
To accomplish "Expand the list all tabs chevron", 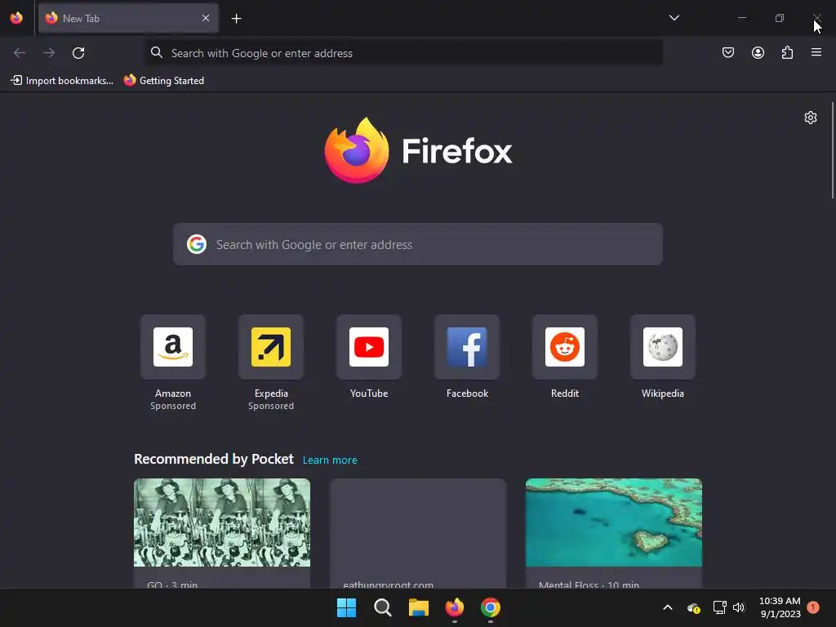I will 674,18.
